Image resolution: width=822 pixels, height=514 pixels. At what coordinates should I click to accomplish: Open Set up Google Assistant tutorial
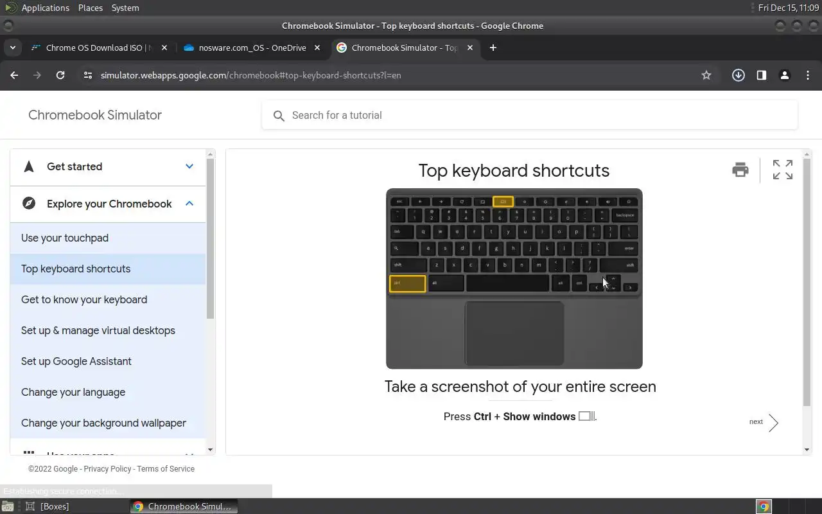click(108, 361)
